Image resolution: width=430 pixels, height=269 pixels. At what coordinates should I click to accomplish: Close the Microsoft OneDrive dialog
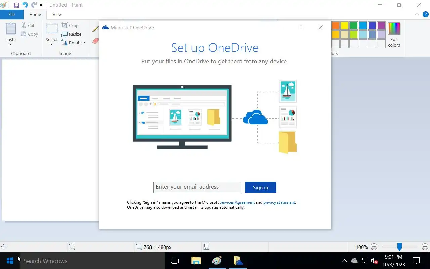pyautogui.click(x=321, y=27)
